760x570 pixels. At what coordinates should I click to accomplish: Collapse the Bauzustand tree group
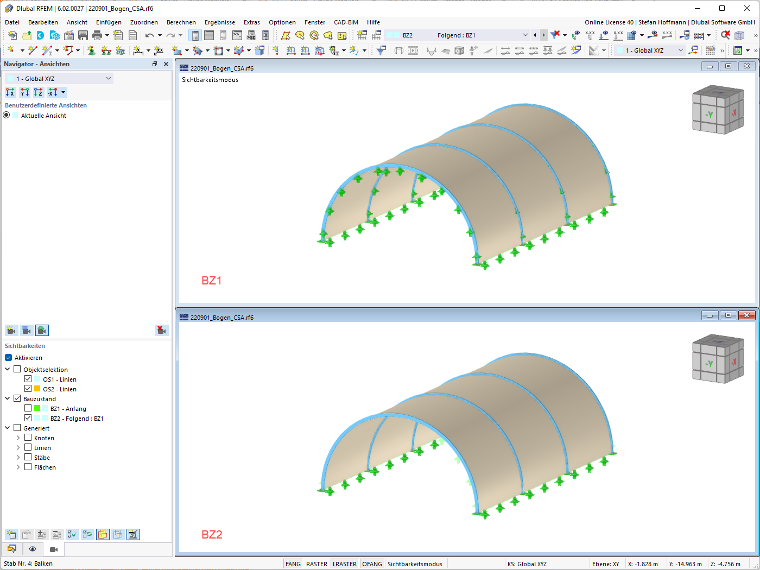coord(8,398)
